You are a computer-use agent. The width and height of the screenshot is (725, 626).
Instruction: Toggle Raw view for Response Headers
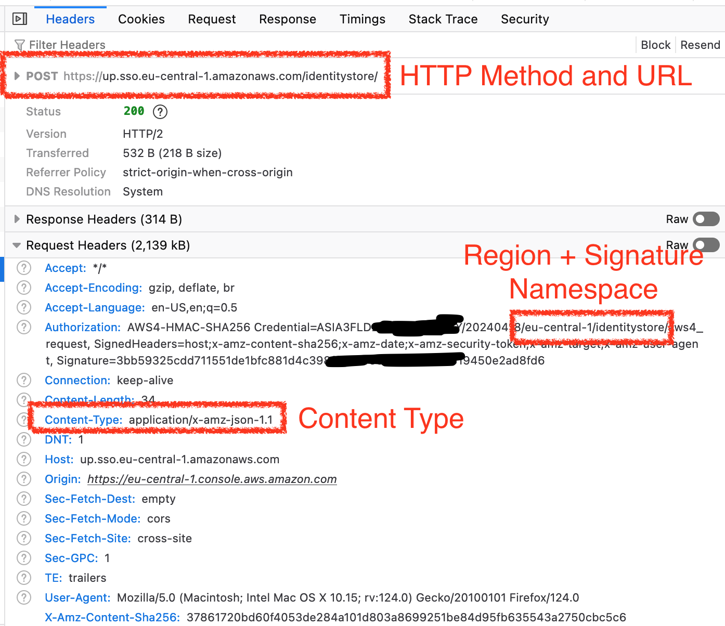[x=706, y=219]
